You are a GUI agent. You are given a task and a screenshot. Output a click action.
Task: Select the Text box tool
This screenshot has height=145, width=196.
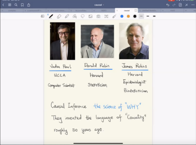(106, 16)
